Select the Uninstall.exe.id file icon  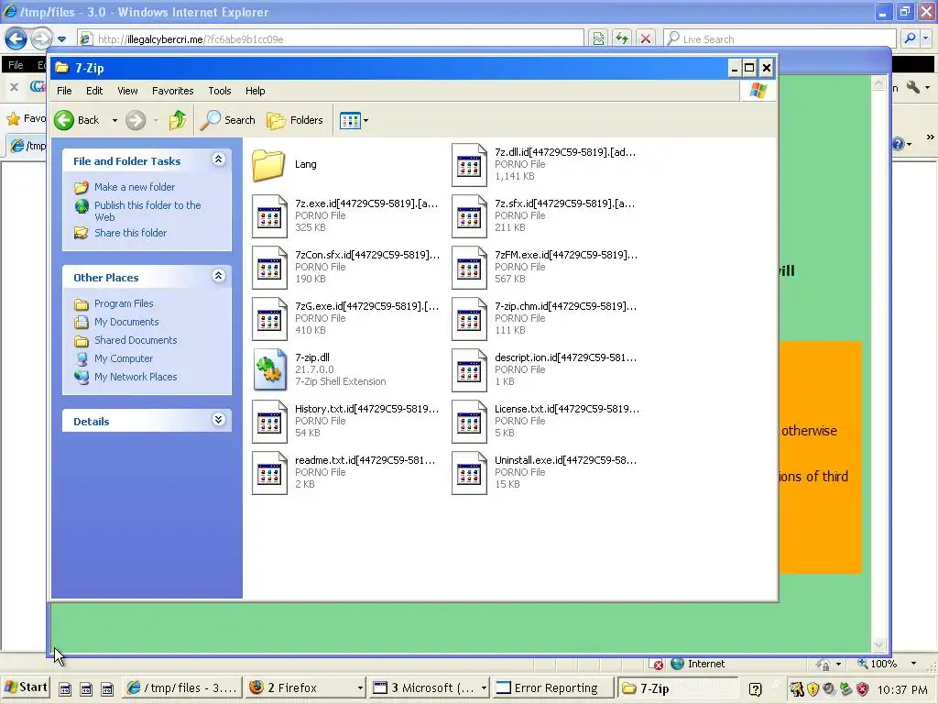point(469,473)
